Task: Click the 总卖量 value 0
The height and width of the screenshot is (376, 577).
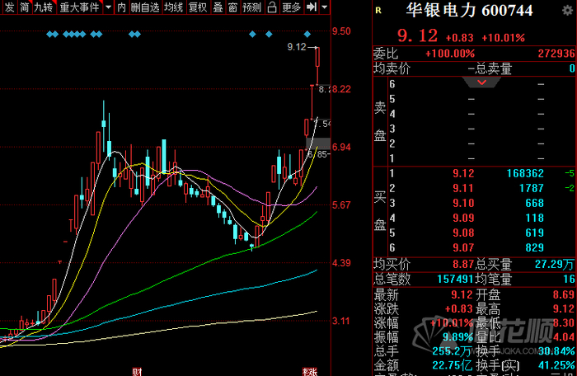Action: (x=572, y=68)
